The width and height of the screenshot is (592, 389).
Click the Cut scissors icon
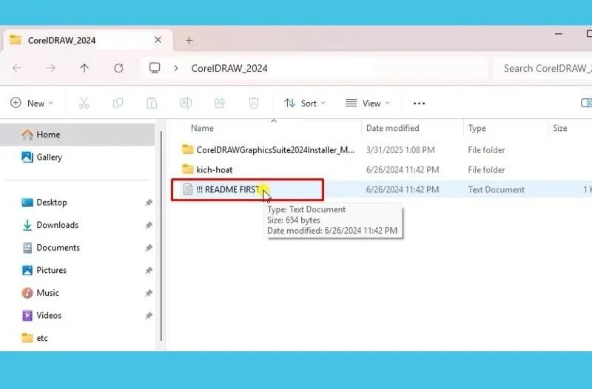pyautogui.click(x=84, y=103)
